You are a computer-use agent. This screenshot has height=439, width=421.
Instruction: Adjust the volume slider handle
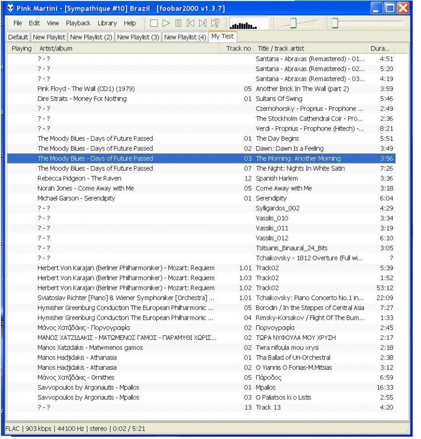coord(293,23)
